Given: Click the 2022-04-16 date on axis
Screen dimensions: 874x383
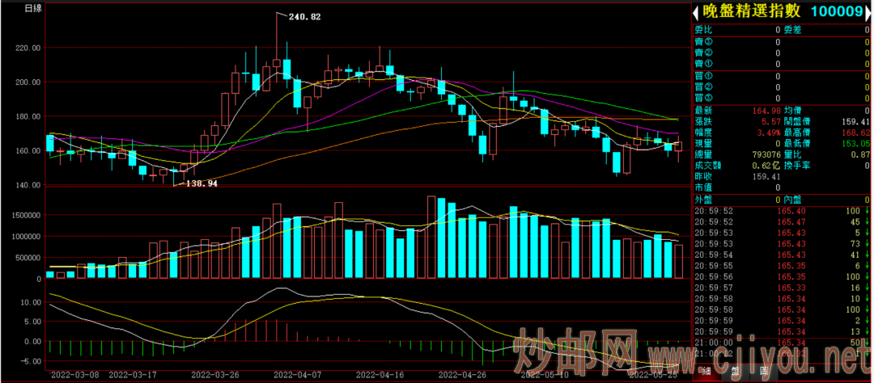Looking at the screenshot, I should coord(380,375).
